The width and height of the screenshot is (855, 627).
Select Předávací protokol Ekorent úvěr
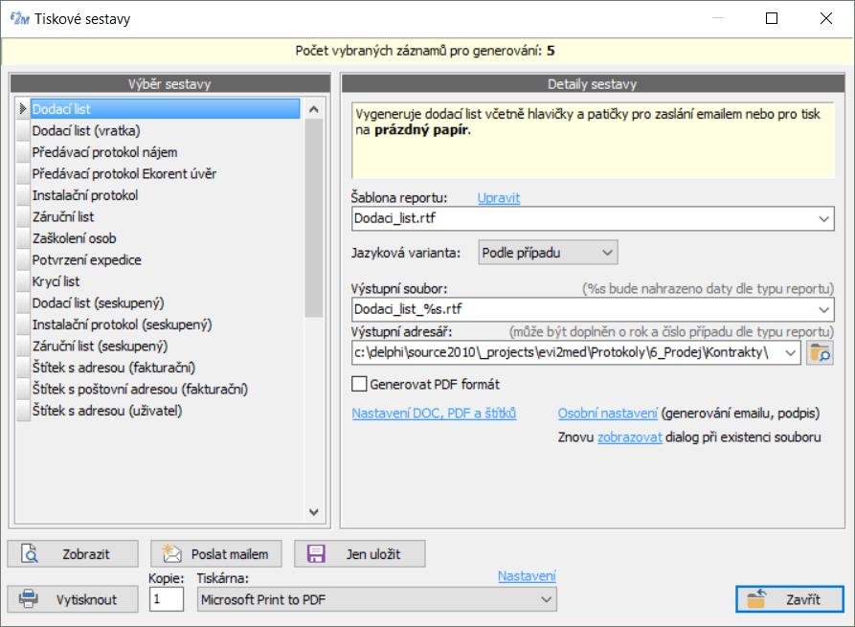tap(166, 174)
